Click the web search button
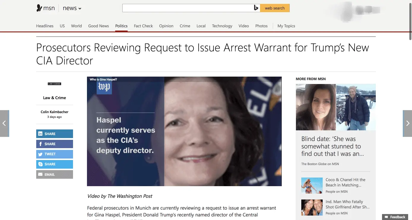 click(275, 8)
